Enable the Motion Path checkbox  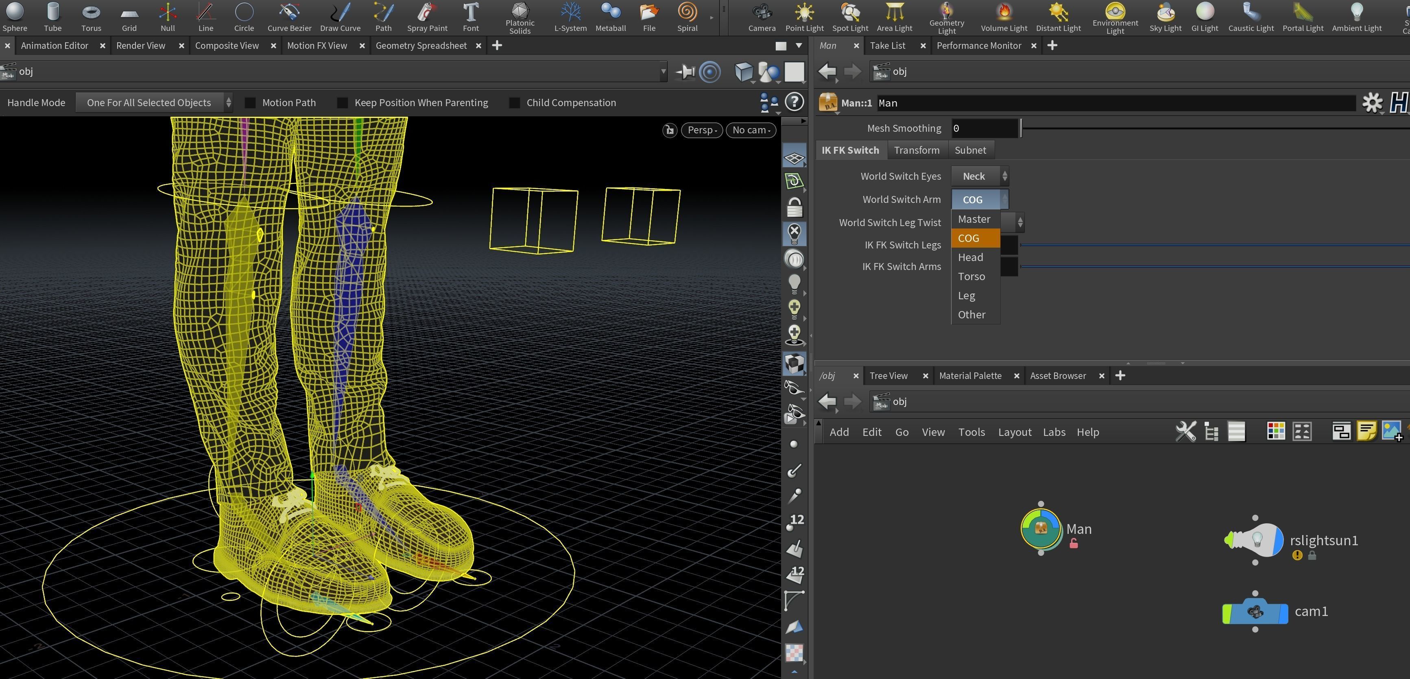[x=250, y=103]
